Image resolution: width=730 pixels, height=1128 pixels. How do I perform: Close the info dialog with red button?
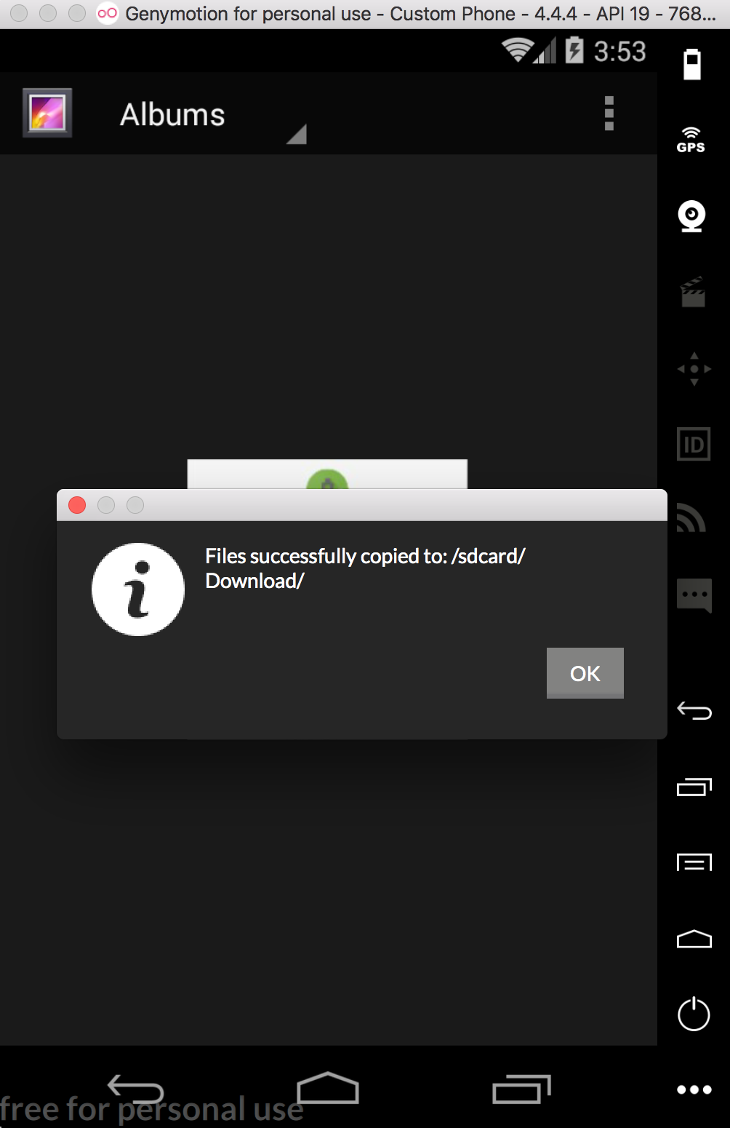pos(77,505)
